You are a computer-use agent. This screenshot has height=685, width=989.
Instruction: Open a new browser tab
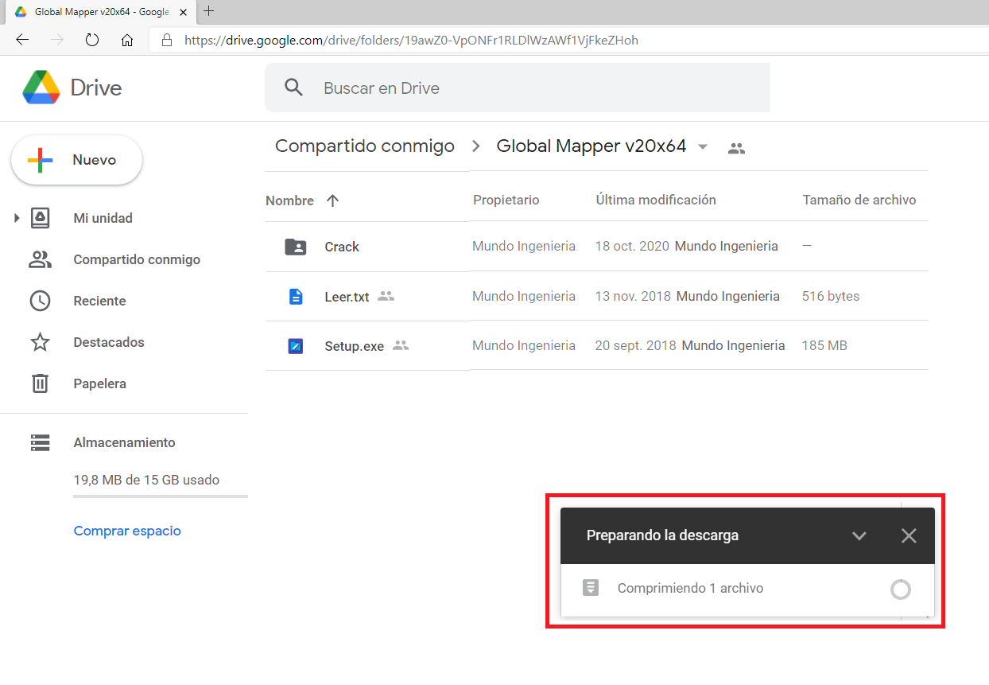[x=209, y=11]
